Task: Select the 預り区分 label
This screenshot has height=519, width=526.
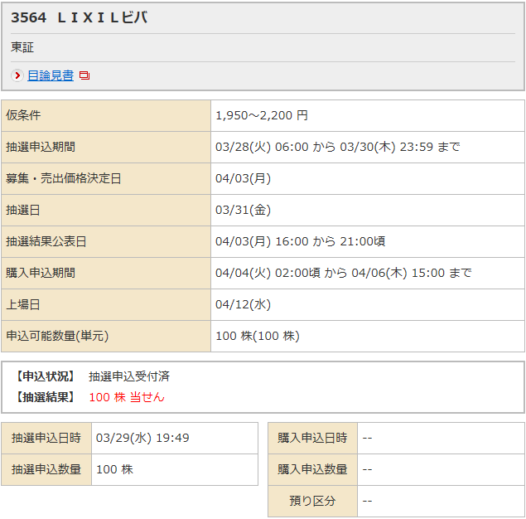Action: [312, 502]
